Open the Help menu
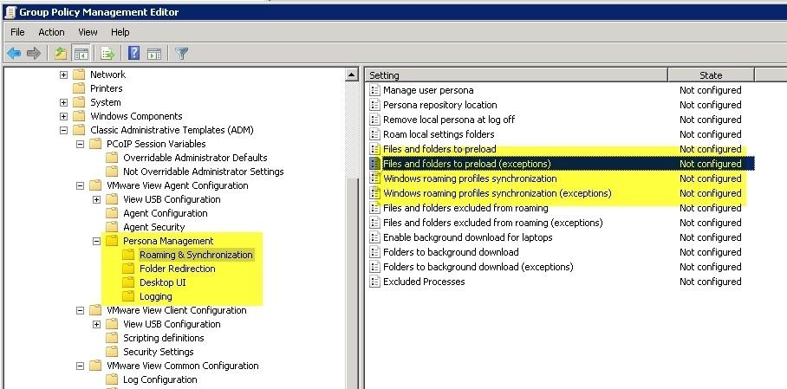The image size is (787, 389). click(120, 32)
